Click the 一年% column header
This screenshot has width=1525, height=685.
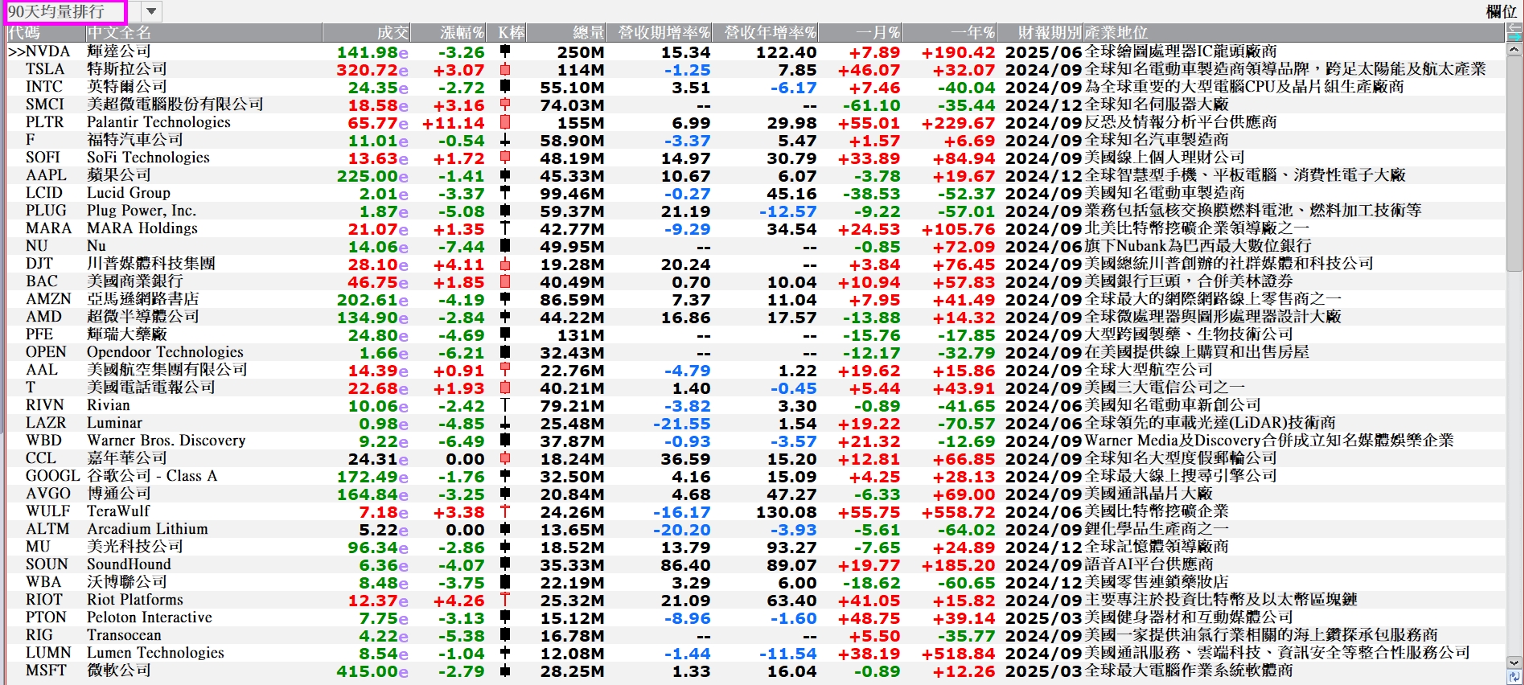point(972,33)
